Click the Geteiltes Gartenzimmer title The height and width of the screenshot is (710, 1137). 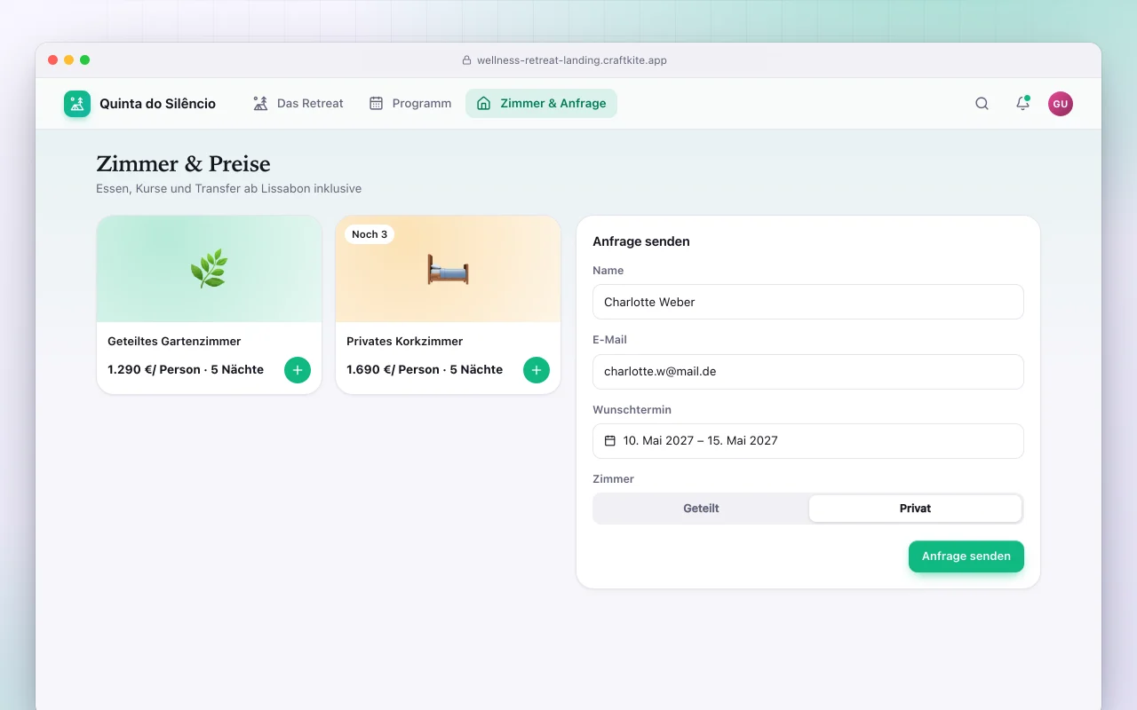[174, 342]
